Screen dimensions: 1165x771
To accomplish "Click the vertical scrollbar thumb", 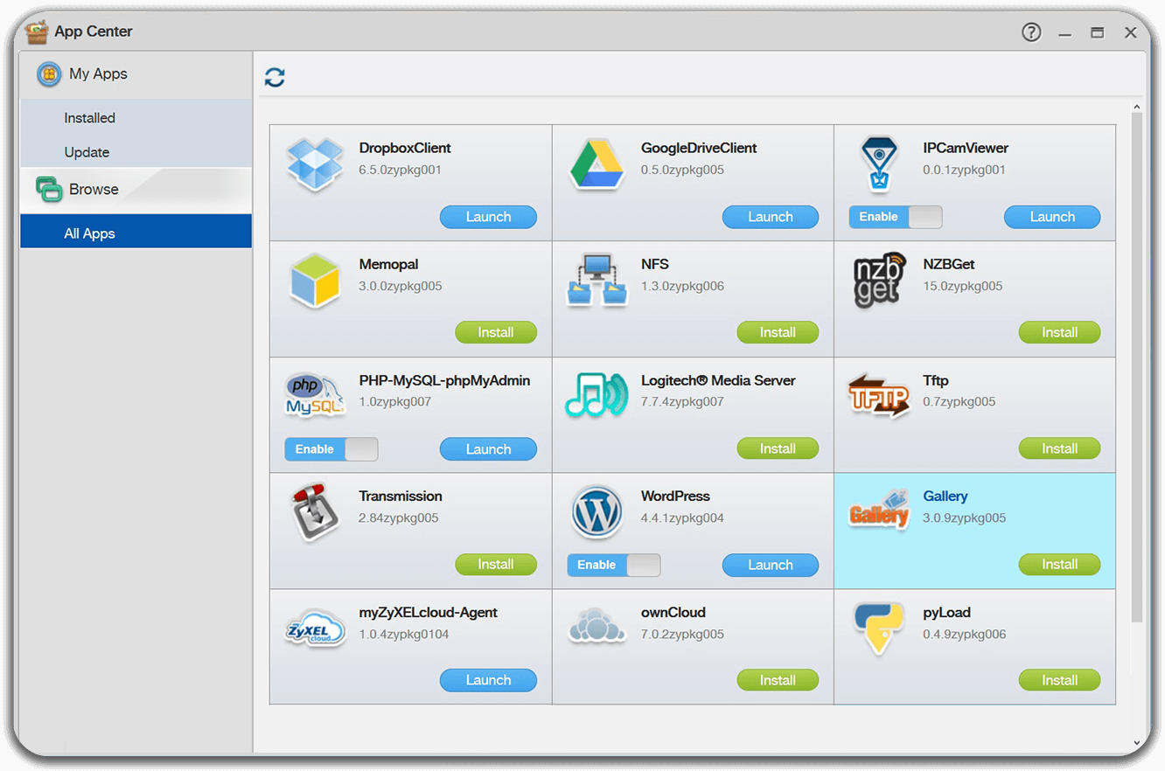I will [1137, 367].
